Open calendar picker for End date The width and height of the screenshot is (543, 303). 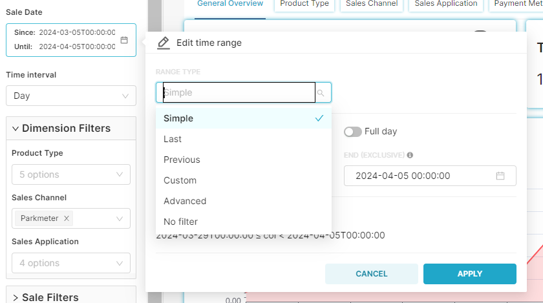[500, 176]
